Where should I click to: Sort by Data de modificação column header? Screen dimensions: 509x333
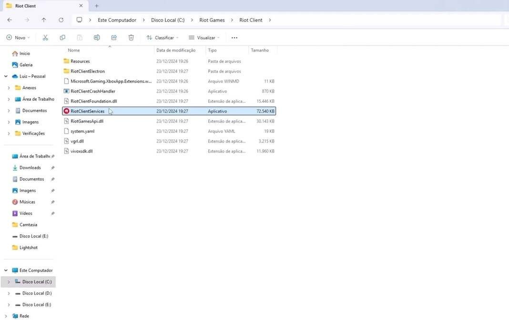[x=176, y=50]
